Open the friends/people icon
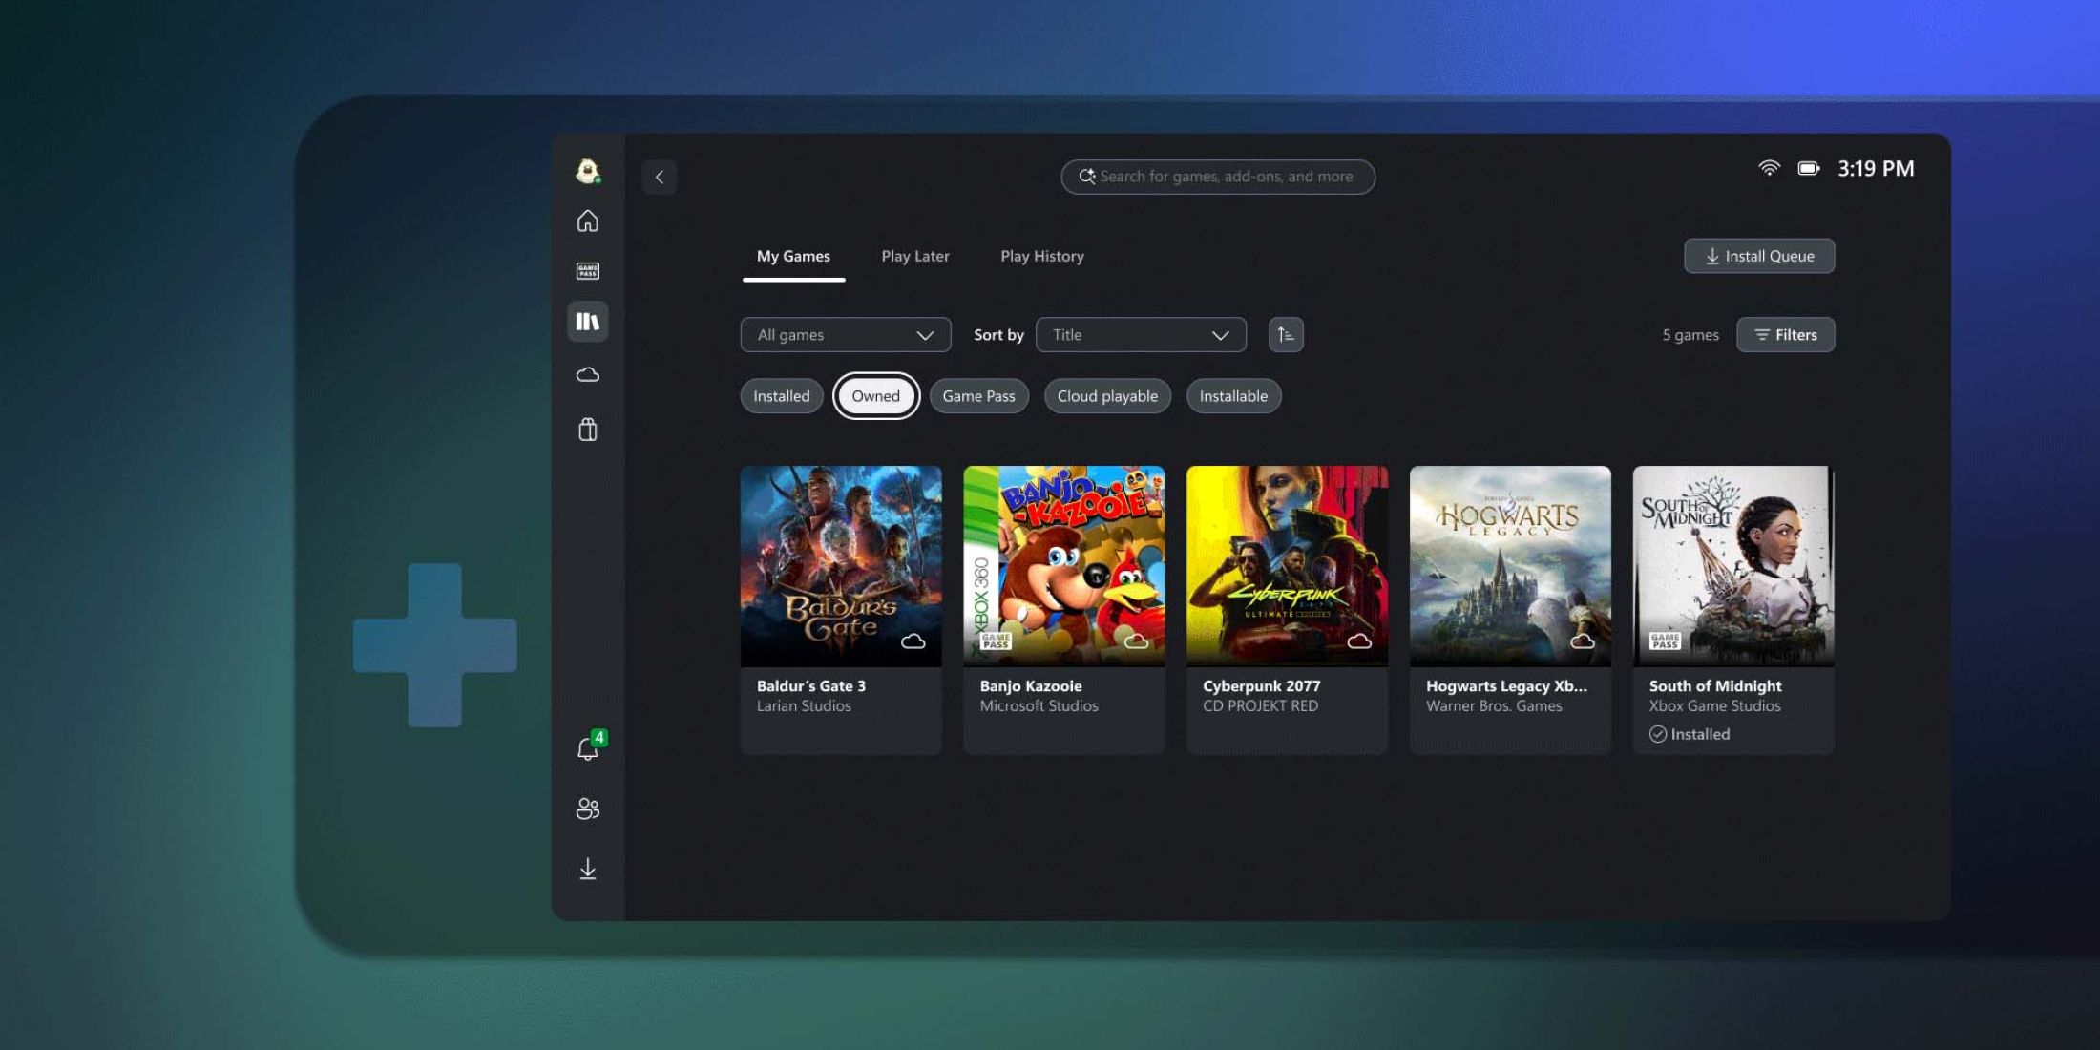Screen dimensions: 2100x1050 pyautogui.click(x=588, y=808)
